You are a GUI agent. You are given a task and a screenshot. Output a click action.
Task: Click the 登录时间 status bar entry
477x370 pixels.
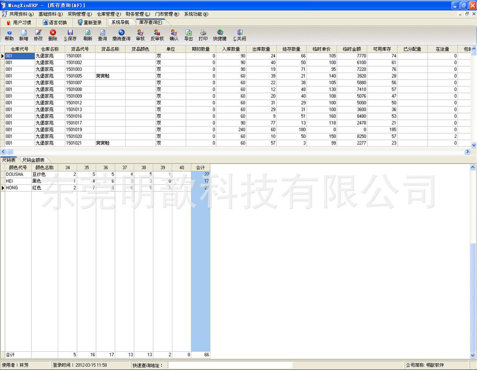click(80, 365)
